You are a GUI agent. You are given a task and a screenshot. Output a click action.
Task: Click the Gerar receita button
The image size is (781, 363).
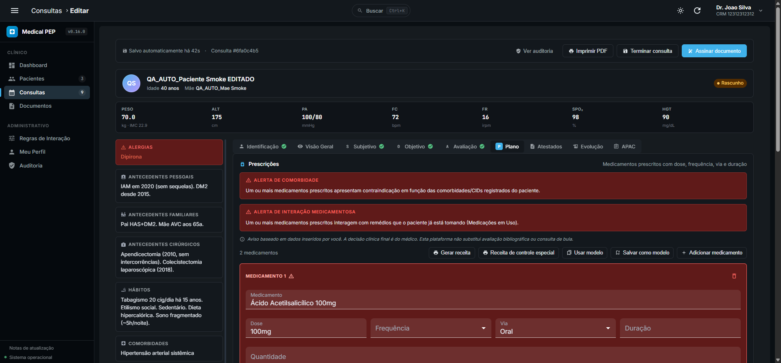(x=452, y=253)
